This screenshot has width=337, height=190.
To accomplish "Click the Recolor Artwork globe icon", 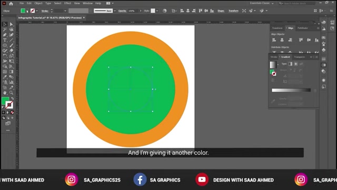I will click(x=165, y=11).
